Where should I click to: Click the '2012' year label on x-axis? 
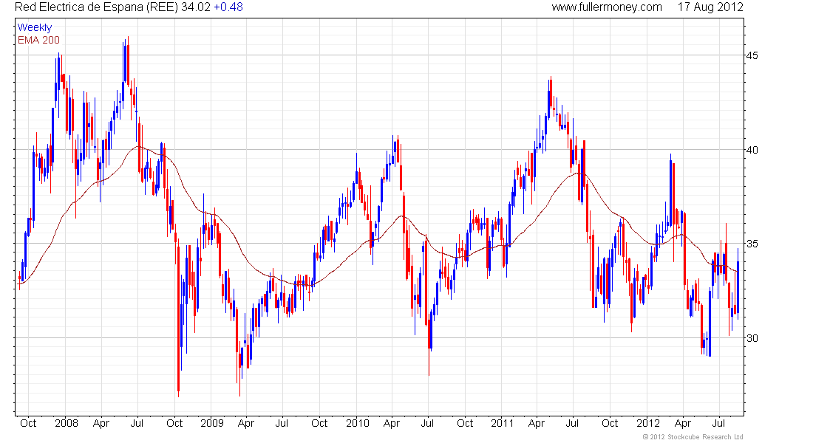pyautogui.click(x=648, y=423)
